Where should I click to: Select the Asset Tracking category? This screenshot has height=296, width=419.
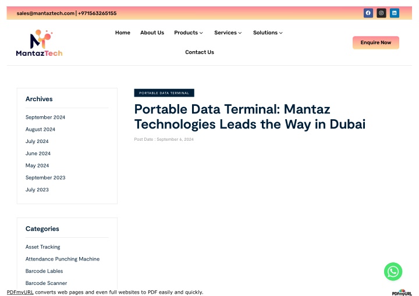[42, 247]
